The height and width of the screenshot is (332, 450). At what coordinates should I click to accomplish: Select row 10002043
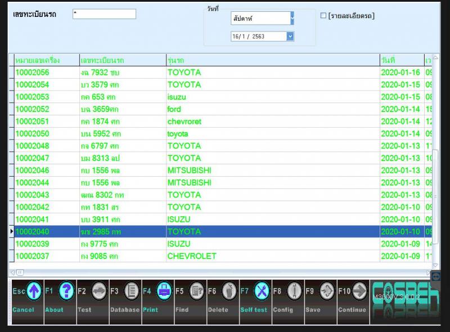point(223,195)
